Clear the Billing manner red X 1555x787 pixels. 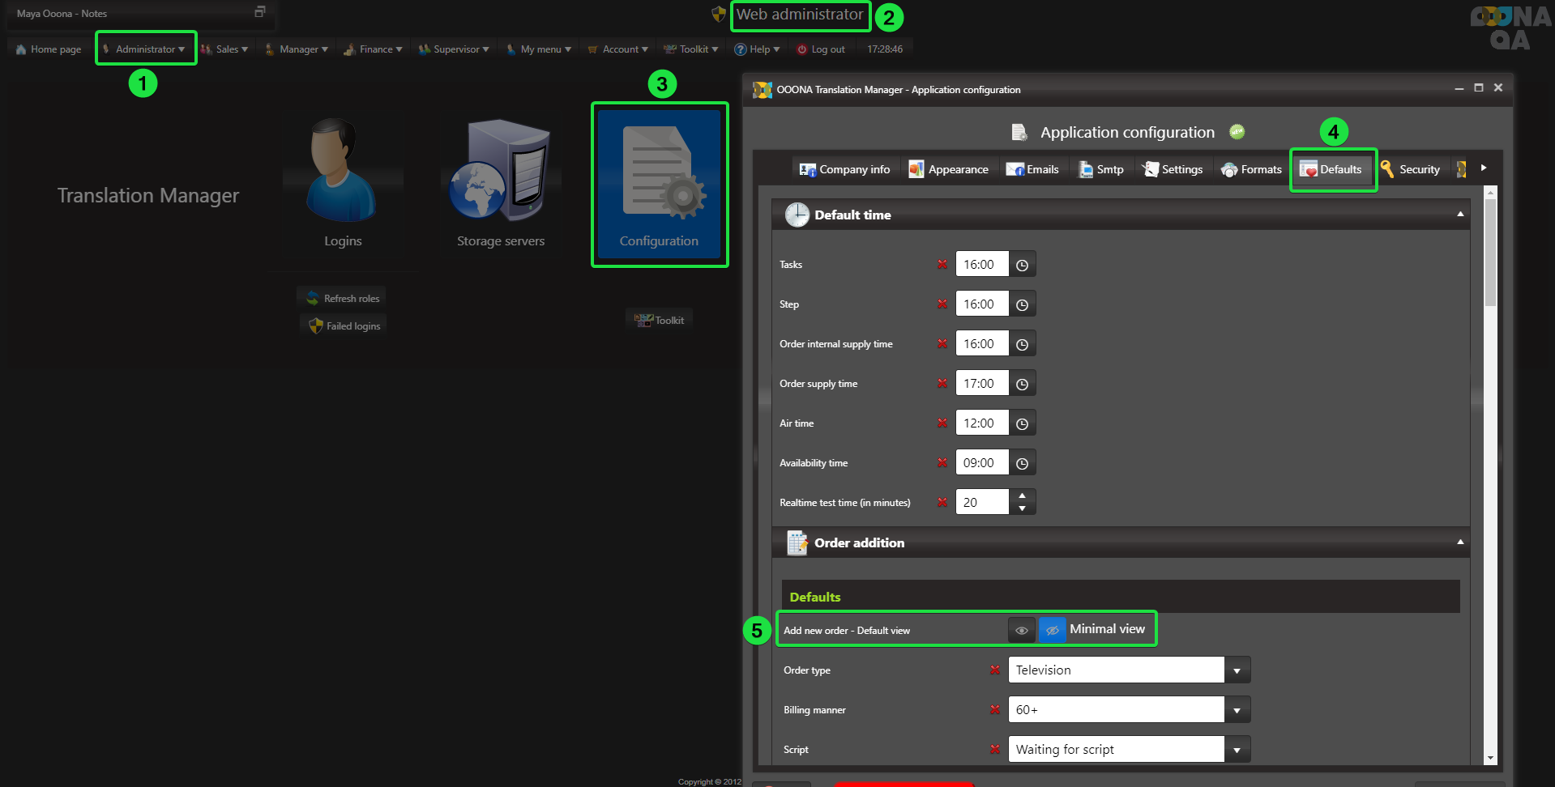pos(994,710)
